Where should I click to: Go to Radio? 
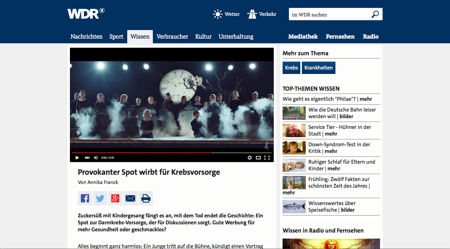pos(371,37)
